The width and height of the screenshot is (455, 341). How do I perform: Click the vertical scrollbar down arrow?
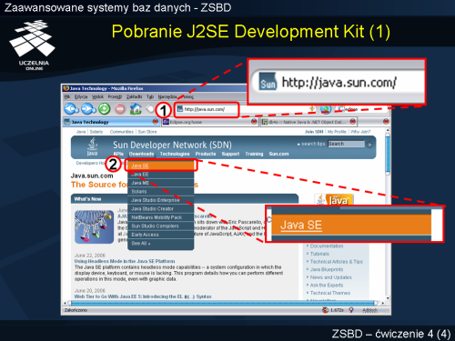pos(388,298)
